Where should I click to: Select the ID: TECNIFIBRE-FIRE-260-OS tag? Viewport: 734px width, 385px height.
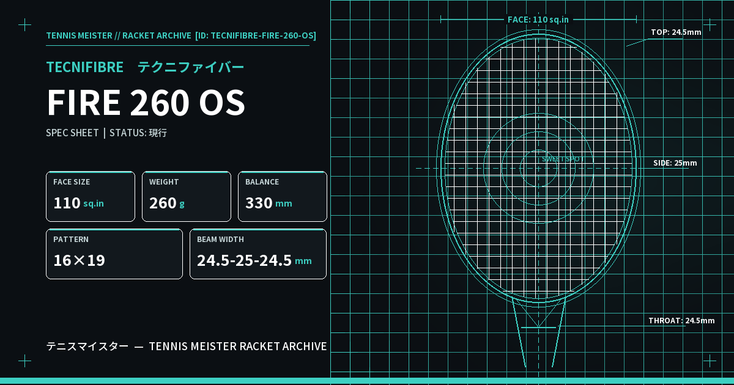point(256,35)
